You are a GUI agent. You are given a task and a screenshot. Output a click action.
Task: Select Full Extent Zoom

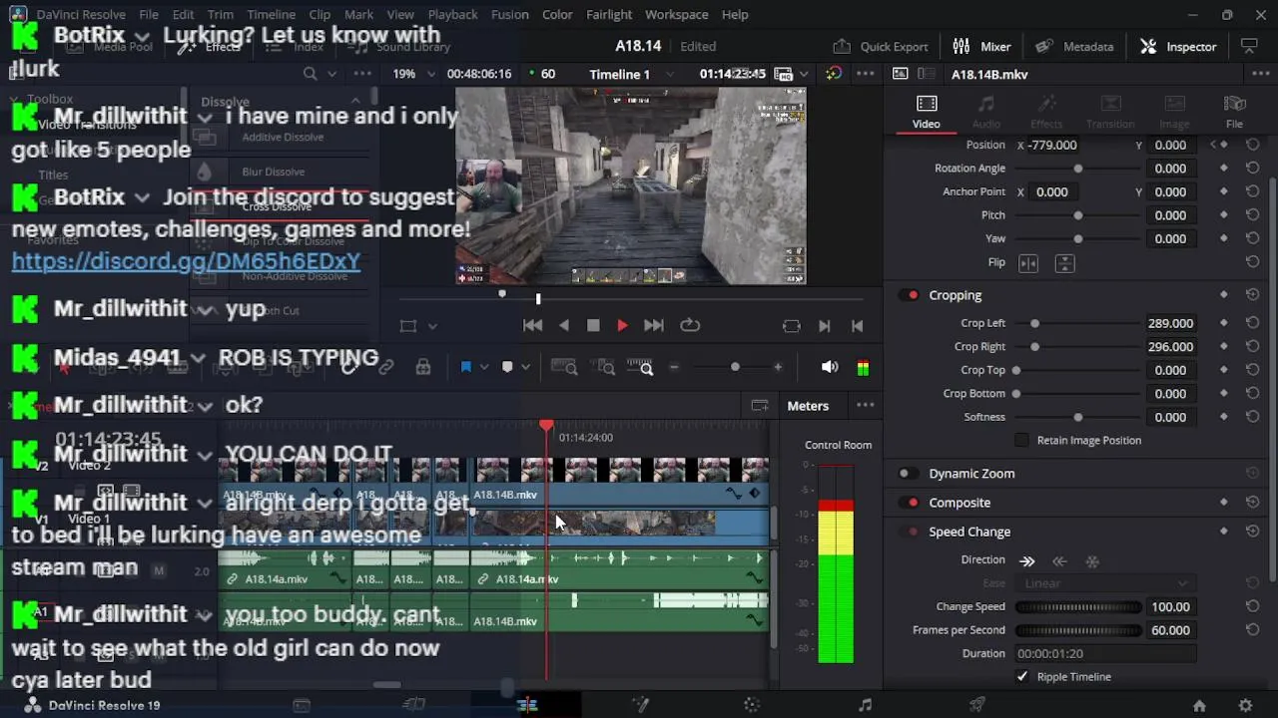tap(565, 368)
